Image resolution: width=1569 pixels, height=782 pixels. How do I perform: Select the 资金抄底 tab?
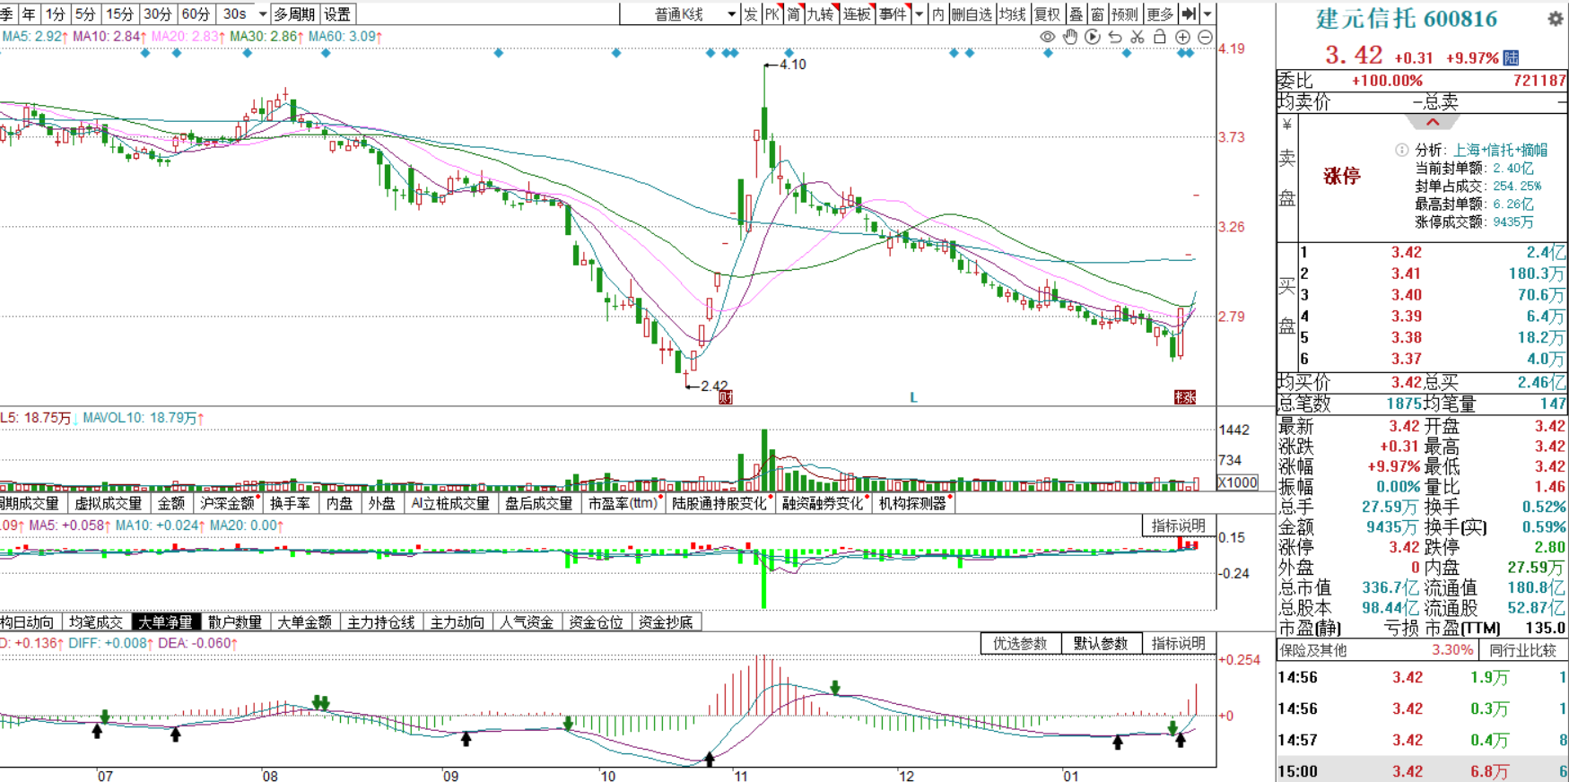(666, 621)
